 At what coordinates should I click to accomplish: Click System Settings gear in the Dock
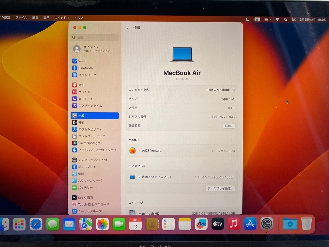[267, 224]
